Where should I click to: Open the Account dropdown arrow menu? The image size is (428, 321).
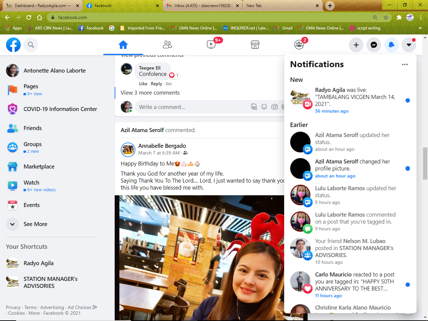[409, 45]
